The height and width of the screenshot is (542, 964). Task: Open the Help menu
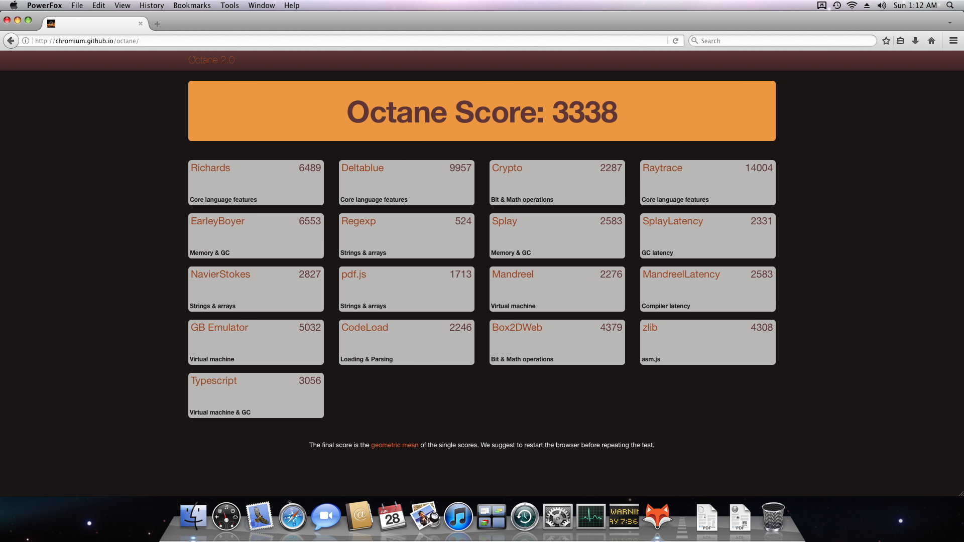click(292, 6)
